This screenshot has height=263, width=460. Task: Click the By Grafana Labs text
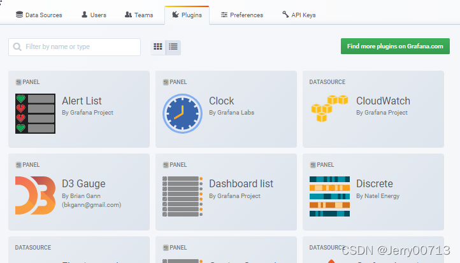pos(232,113)
